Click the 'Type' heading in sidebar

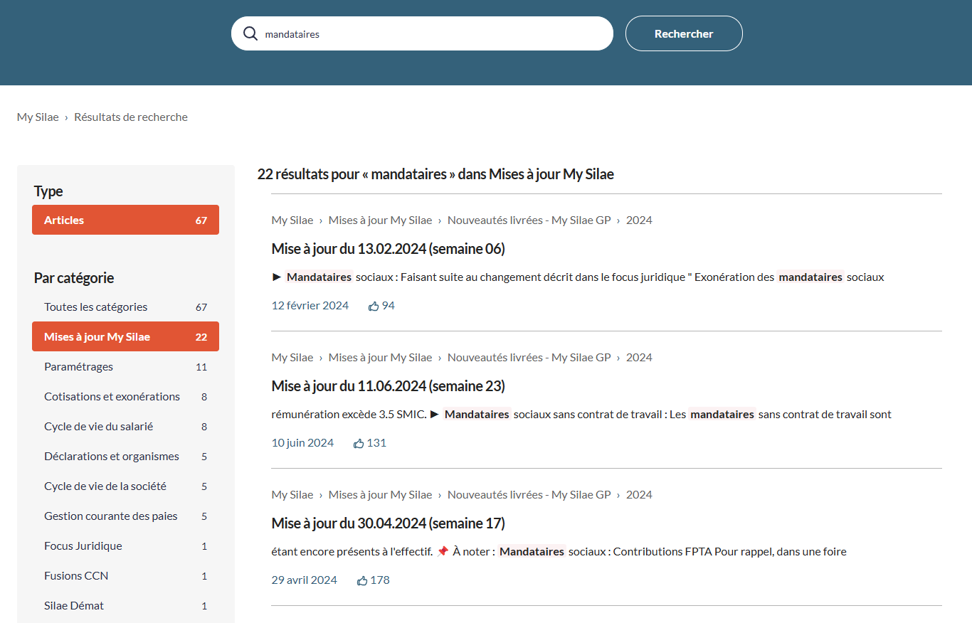tap(48, 191)
